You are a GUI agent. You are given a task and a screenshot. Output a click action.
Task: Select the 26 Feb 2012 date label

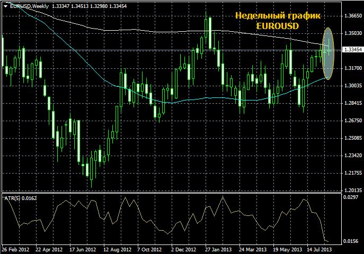(x=15, y=249)
